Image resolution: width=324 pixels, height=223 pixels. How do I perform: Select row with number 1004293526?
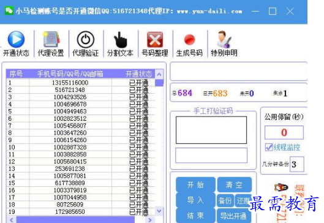click(81, 97)
